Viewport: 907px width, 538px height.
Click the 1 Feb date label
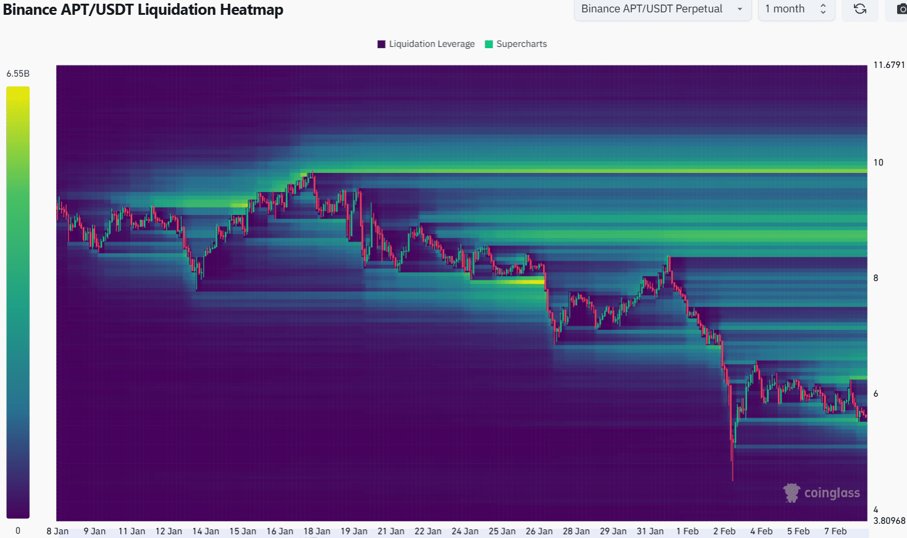coord(687,531)
